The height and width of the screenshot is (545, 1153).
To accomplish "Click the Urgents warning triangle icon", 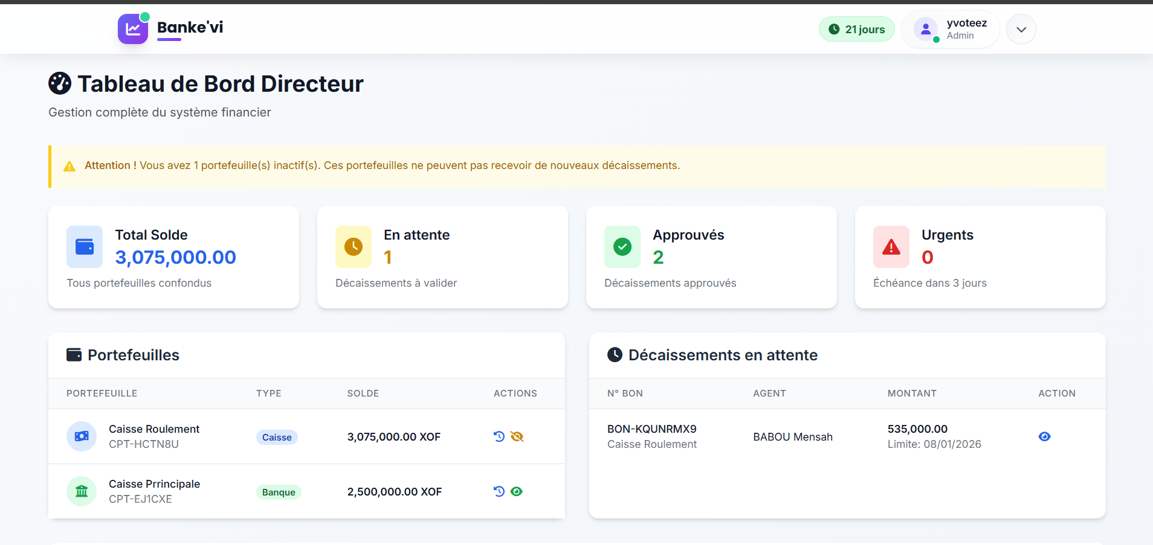I will point(891,247).
